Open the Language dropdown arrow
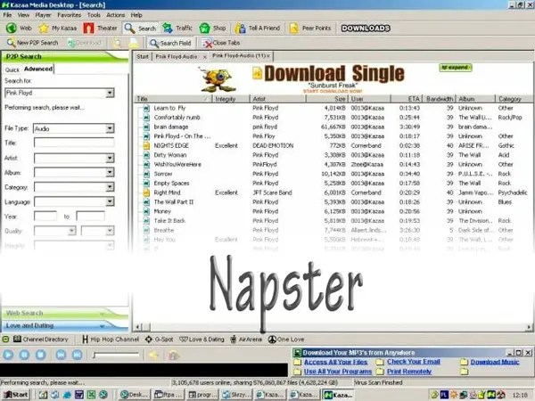535x401 pixels. [110, 201]
